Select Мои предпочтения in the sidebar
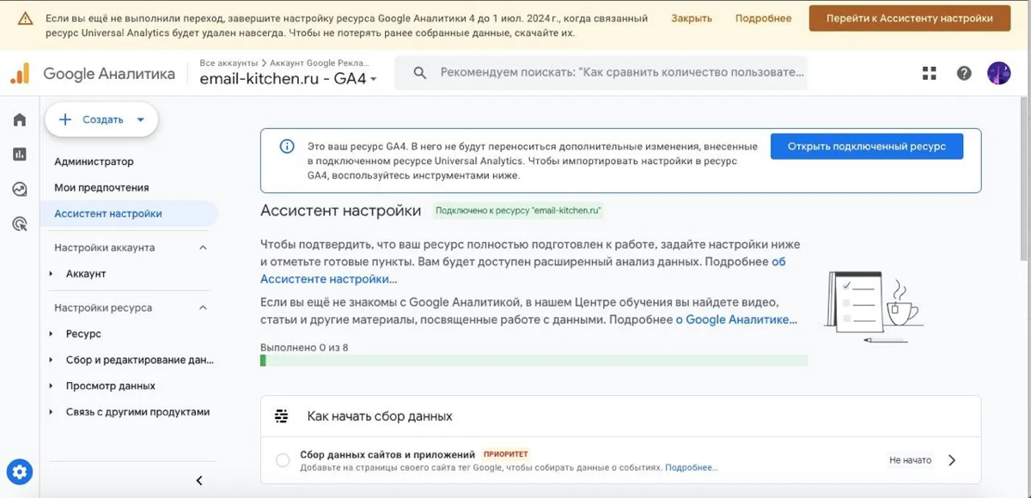The image size is (1031, 498). pos(101,187)
